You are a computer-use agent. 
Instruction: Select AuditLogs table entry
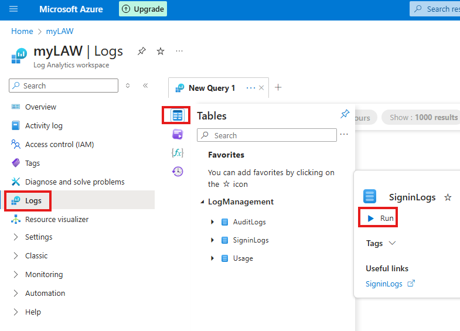click(x=249, y=222)
